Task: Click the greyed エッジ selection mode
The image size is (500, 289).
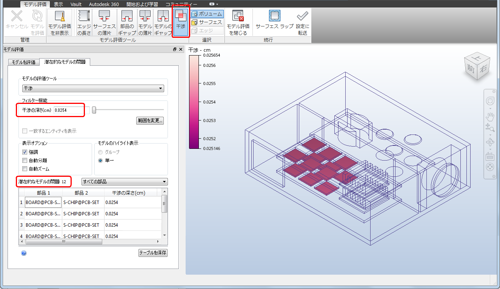Action: (207, 31)
